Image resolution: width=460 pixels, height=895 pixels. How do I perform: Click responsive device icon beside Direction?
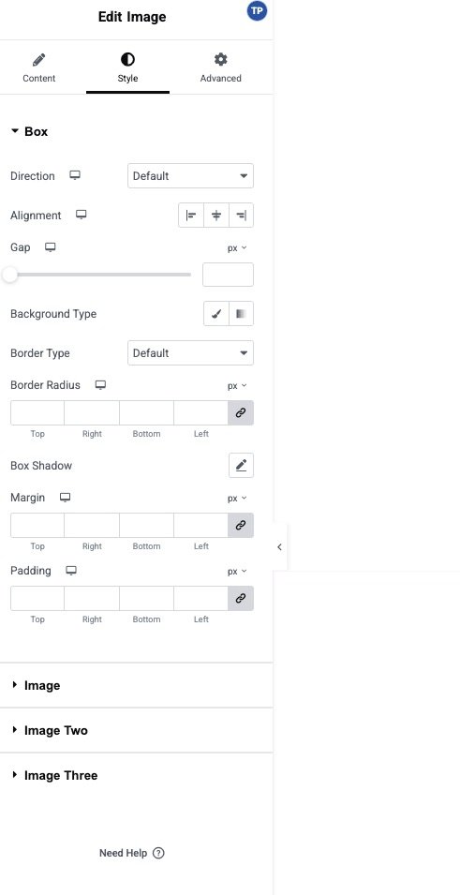75,175
